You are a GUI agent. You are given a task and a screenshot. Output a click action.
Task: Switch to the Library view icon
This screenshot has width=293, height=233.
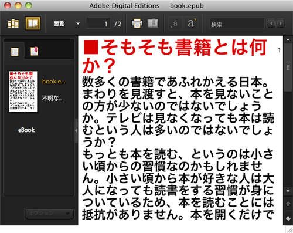point(13,23)
